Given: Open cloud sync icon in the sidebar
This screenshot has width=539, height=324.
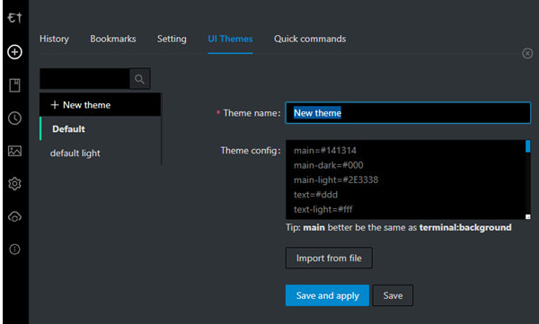Looking at the screenshot, I should pyautogui.click(x=14, y=217).
